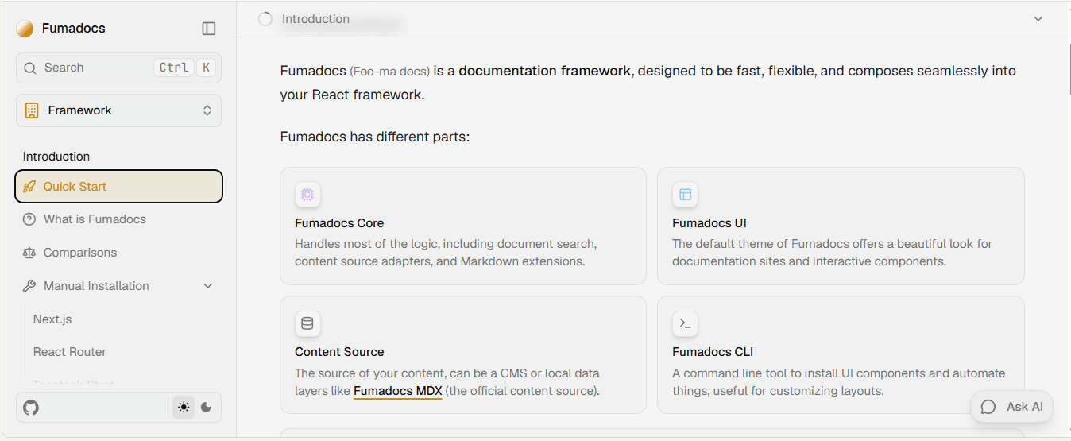Open the Fumadocs UI card

[x=841, y=226]
